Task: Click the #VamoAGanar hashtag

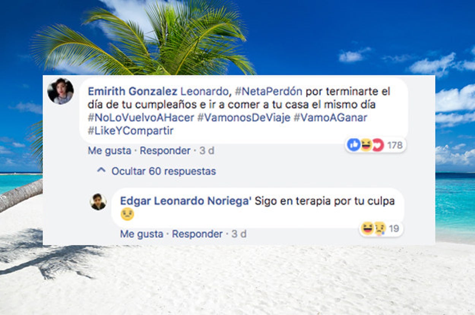Action: pyautogui.click(x=330, y=118)
